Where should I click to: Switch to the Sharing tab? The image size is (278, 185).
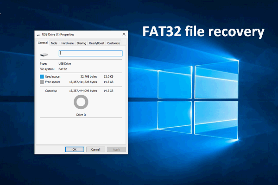pos(81,43)
